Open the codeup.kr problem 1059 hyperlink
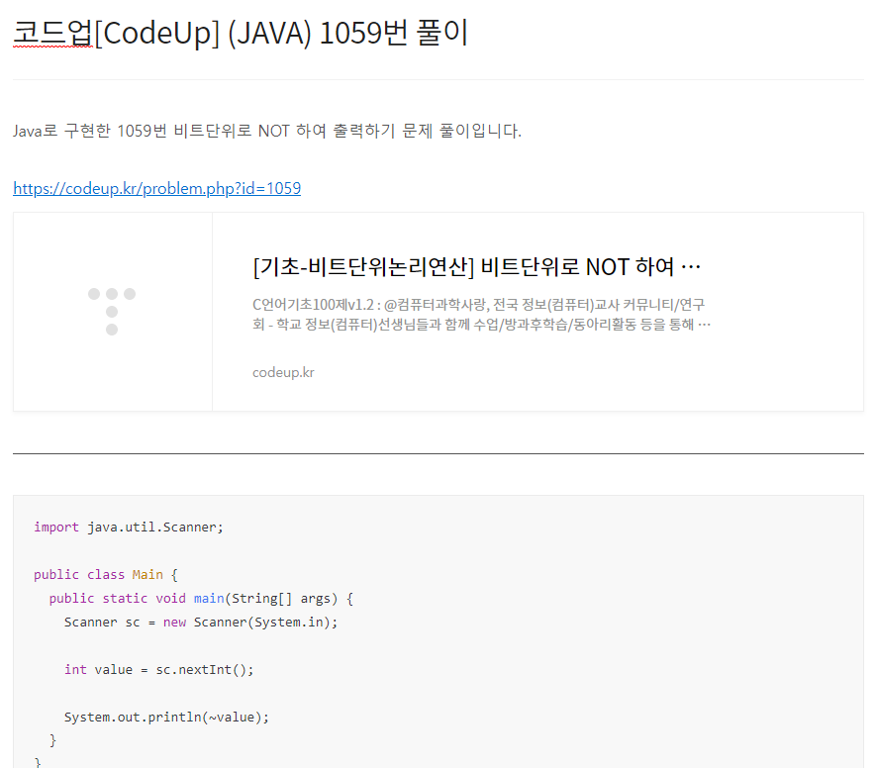Viewport: 876px width, 768px height. 157,188
